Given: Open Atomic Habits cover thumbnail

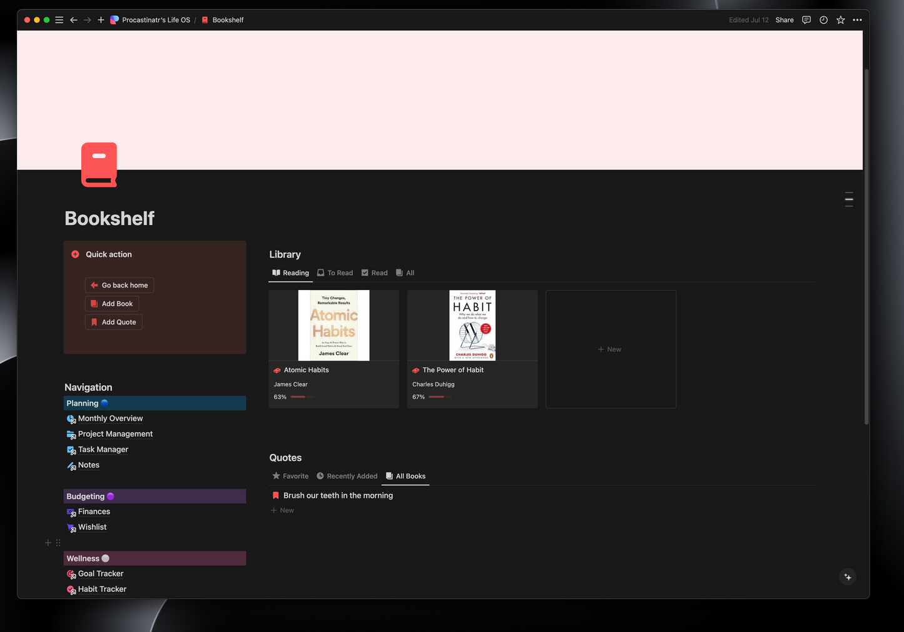Looking at the screenshot, I should pyautogui.click(x=334, y=325).
